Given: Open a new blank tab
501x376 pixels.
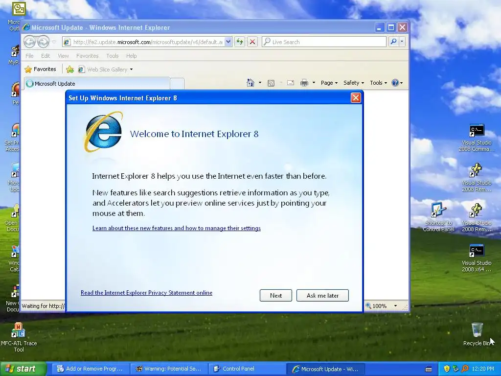Looking at the screenshot, I should (177, 84).
